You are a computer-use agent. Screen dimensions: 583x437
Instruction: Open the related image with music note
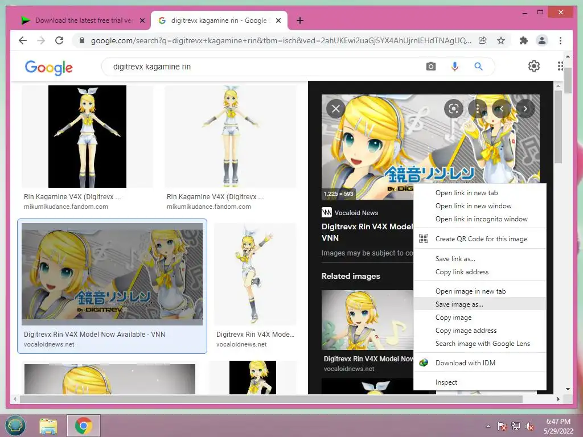[367, 320]
